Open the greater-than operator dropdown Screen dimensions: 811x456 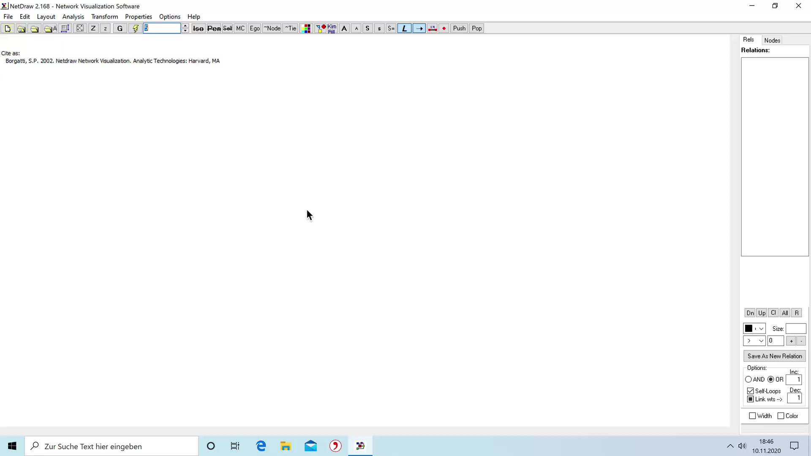pyautogui.click(x=761, y=341)
